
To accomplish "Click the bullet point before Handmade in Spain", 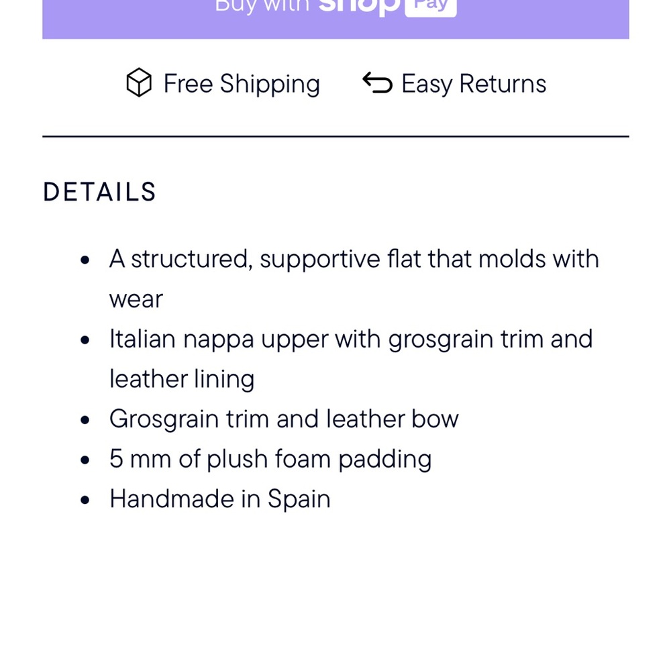I will point(85,499).
